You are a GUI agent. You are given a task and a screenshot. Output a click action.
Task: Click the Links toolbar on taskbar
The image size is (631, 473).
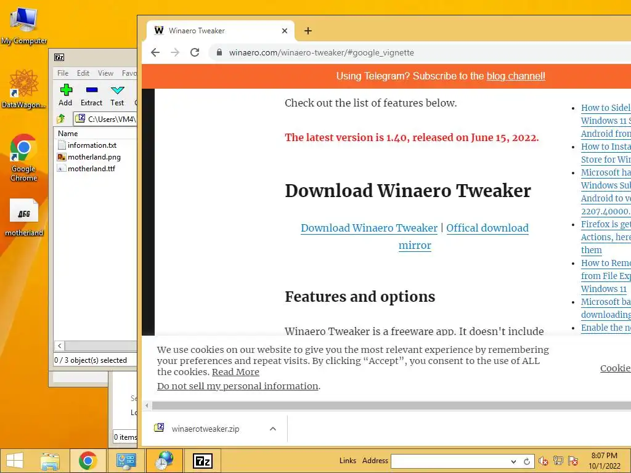point(348,461)
